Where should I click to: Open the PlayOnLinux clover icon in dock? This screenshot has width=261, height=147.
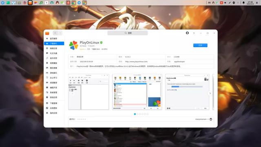click(x=84, y=3)
